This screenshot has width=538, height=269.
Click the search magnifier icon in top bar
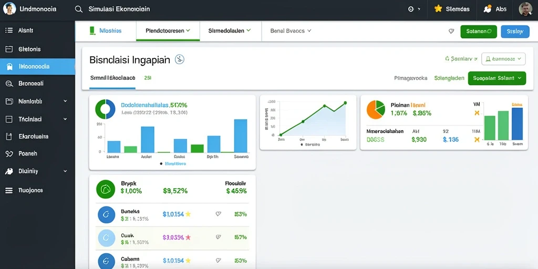point(79,9)
